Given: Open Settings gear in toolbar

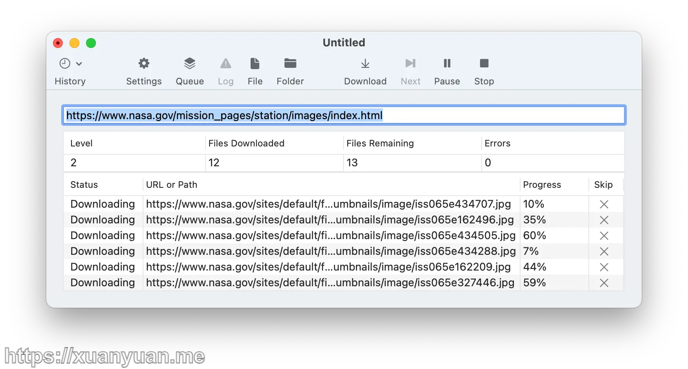Looking at the screenshot, I should coord(144,63).
